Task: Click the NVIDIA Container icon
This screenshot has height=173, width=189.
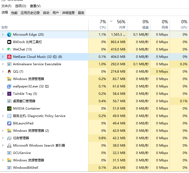Action: (x=9, y=109)
